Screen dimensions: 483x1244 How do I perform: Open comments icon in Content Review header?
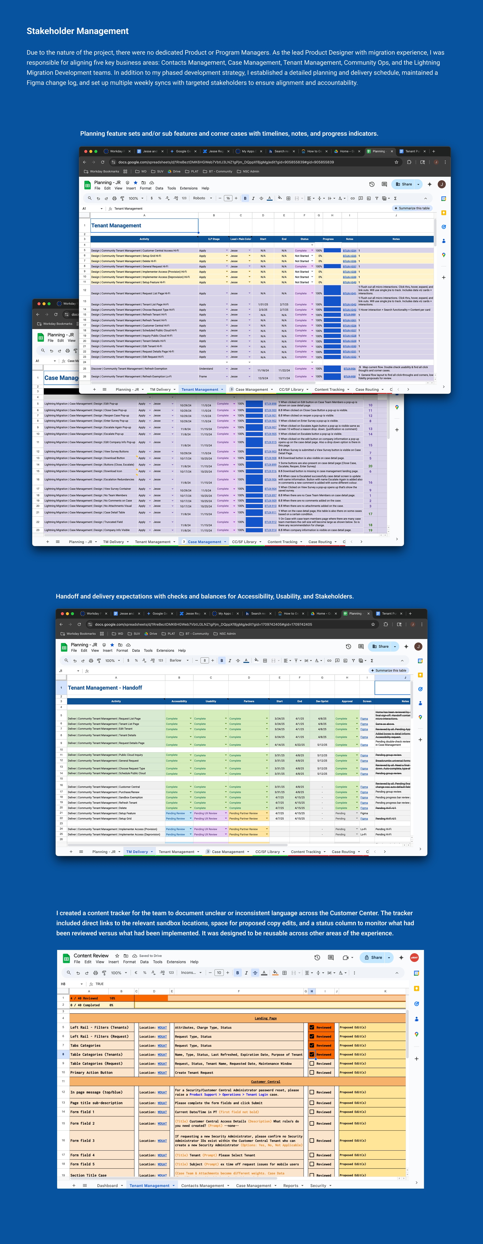click(331, 957)
